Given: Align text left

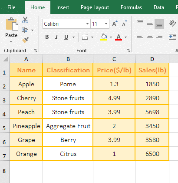Looking at the screenshot, I should [x=140, y=37].
